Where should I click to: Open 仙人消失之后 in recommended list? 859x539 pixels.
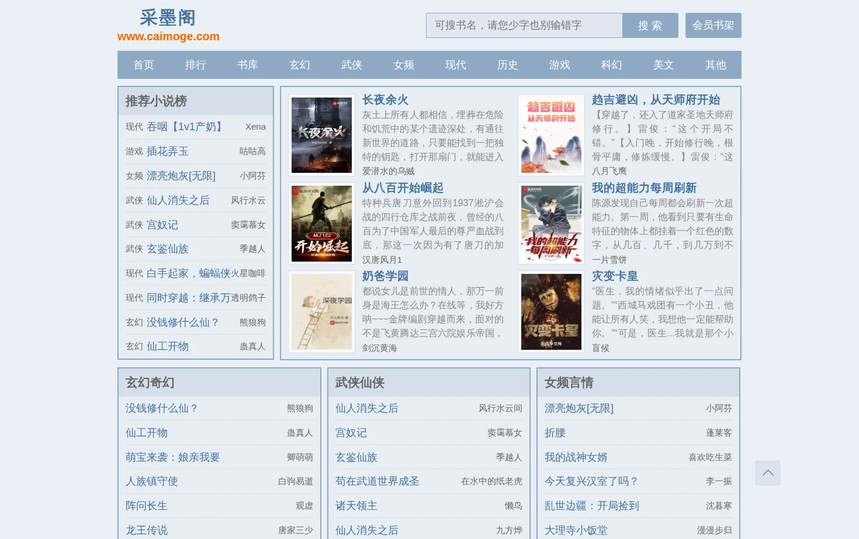tap(178, 200)
